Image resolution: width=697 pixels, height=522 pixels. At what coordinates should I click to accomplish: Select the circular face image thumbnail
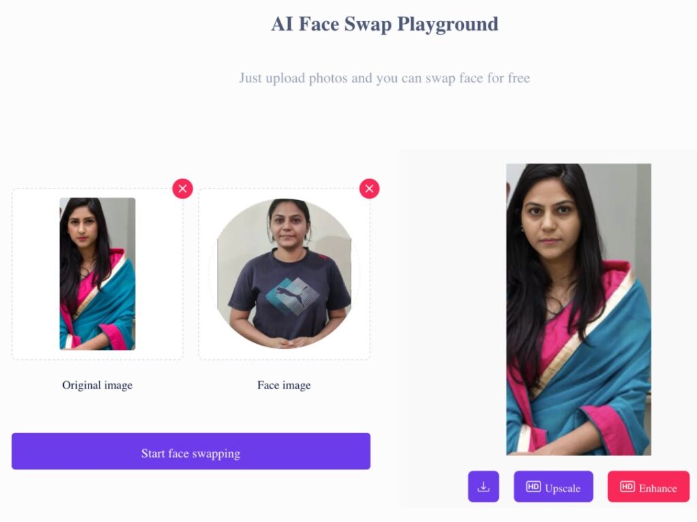click(284, 274)
